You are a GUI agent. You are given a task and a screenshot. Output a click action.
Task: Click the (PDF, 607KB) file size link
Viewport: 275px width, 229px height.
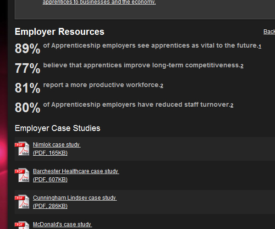coord(50,180)
